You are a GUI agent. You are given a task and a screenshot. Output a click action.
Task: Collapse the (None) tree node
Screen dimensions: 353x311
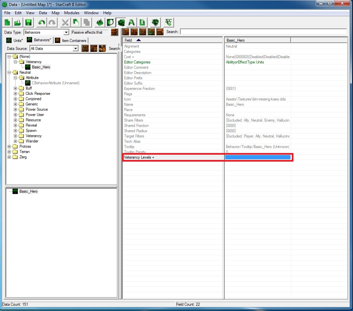(x=9, y=57)
